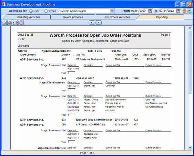
Task: Click order number 574
Action: click(x=64, y=78)
